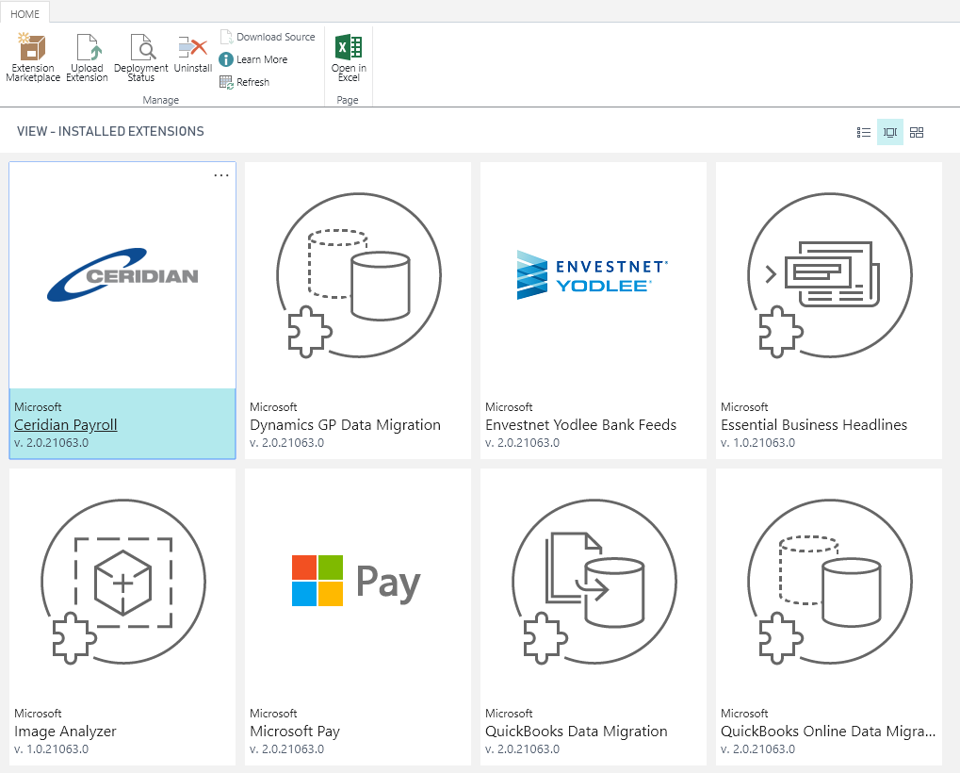
Task: Open Deployment Status
Action: (x=140, y=58)
